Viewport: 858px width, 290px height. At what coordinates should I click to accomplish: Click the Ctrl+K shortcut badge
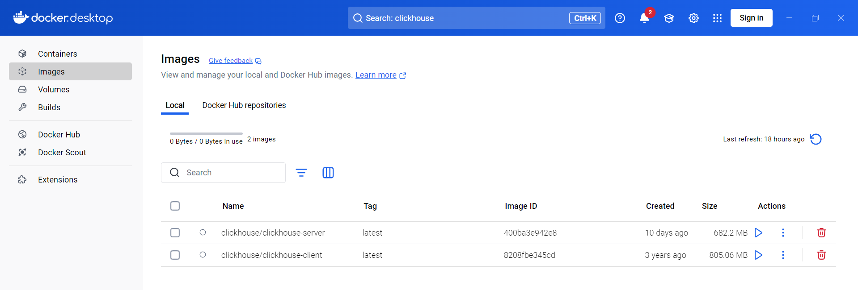(585, 18)
